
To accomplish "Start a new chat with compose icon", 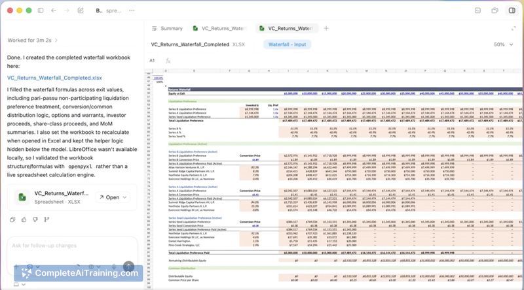I will [81, 10].
